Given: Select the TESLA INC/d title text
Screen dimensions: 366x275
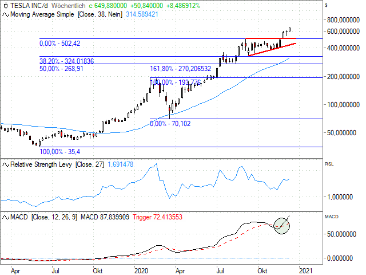Looking at the screenshot, I should pyautogui.click(x=29, y=6).
